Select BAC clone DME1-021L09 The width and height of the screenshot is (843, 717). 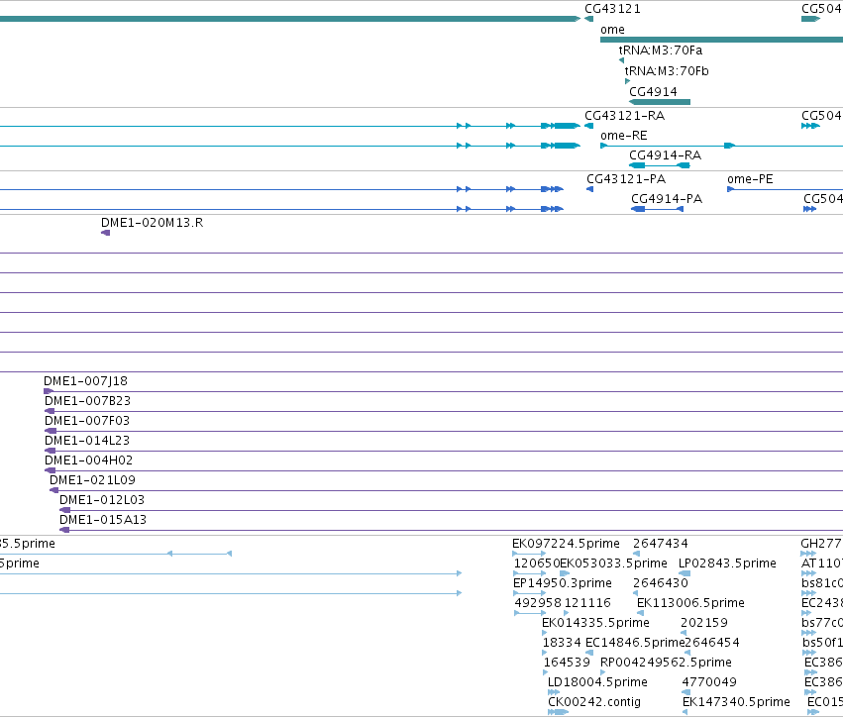pos(92,480)
